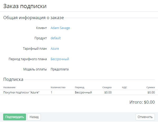Click the Скидка column header
This screenshot has height=123, width=158.
click(107, 87)
